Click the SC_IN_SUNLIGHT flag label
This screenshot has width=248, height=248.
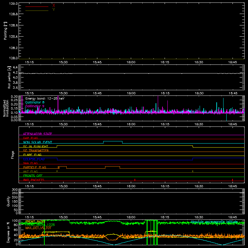[x=36, y=146]
